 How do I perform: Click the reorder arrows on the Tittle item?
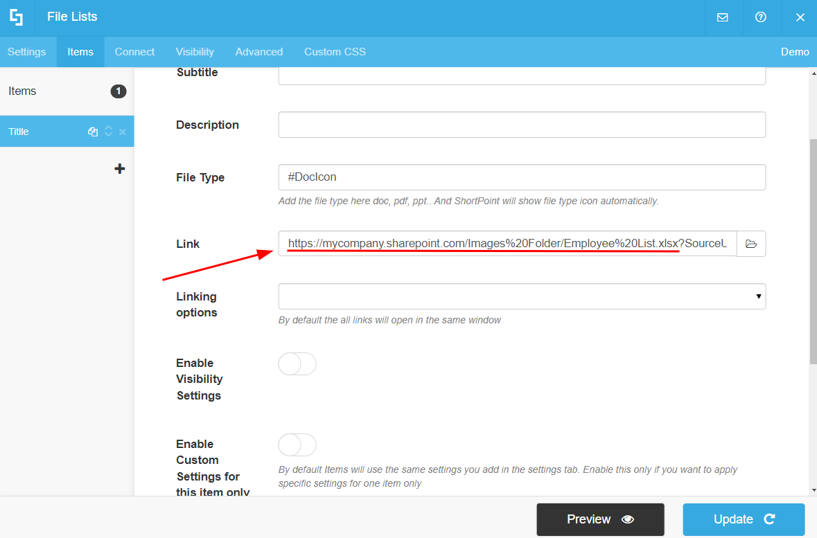pos(109,131)
